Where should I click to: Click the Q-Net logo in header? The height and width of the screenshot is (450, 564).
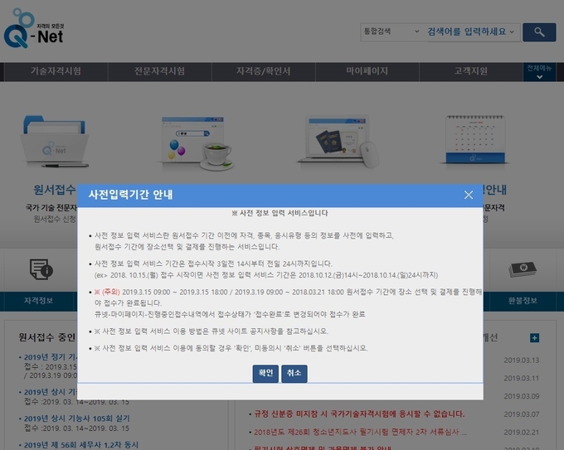pos(33,29)
